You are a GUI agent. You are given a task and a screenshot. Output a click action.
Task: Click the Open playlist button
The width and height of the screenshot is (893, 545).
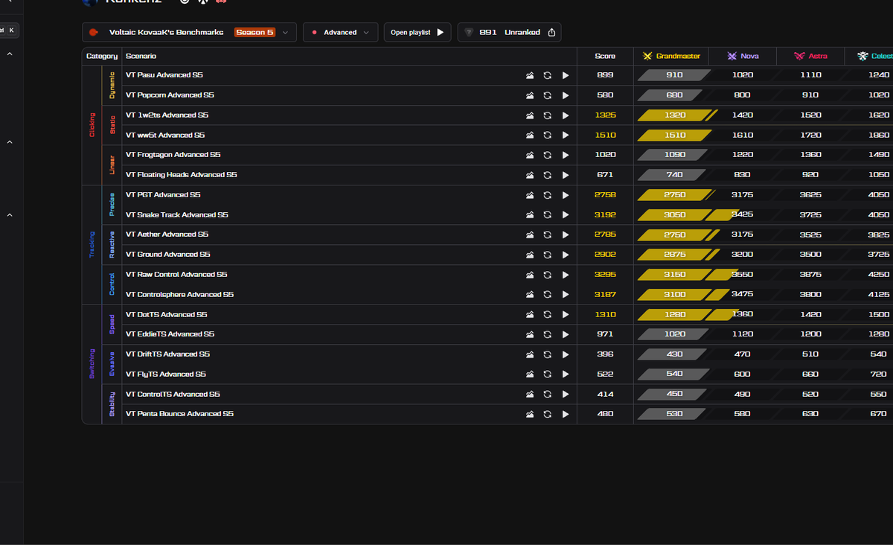coord(417,33)
